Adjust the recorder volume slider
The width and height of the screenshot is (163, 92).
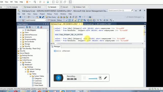click(x=93, y=78)
